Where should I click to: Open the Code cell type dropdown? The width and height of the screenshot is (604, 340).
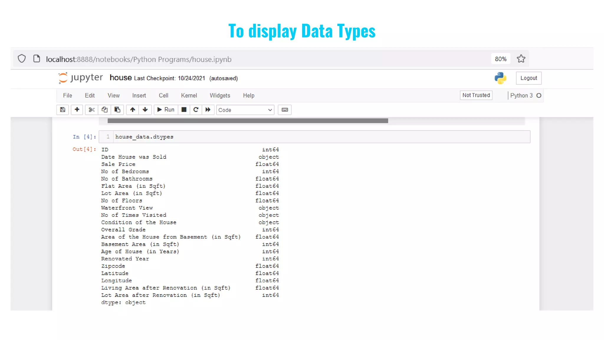[x=245, y=110]
